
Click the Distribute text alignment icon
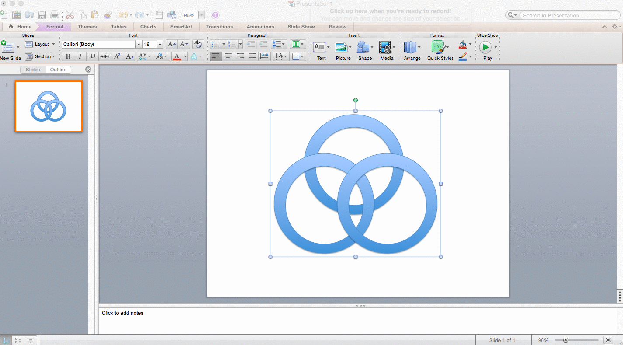265,56
